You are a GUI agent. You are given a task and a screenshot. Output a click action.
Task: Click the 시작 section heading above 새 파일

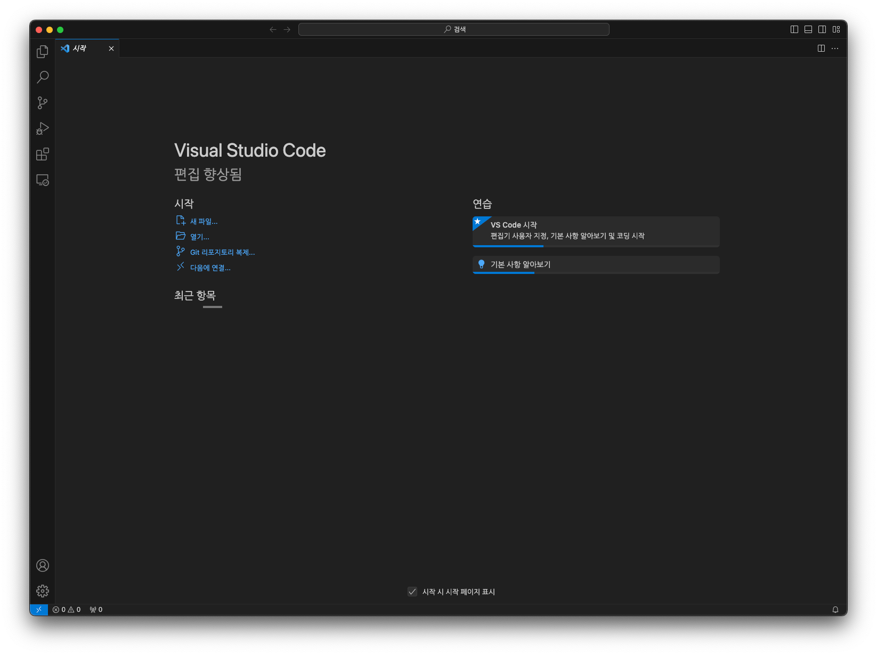[x=184, y=204]
